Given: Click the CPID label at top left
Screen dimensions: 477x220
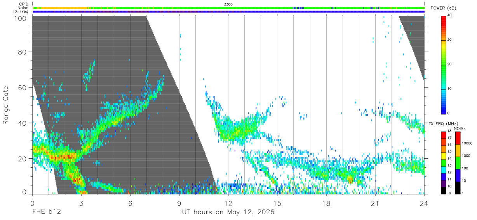Looking at the screenshot, I should (x=23, y=4).
